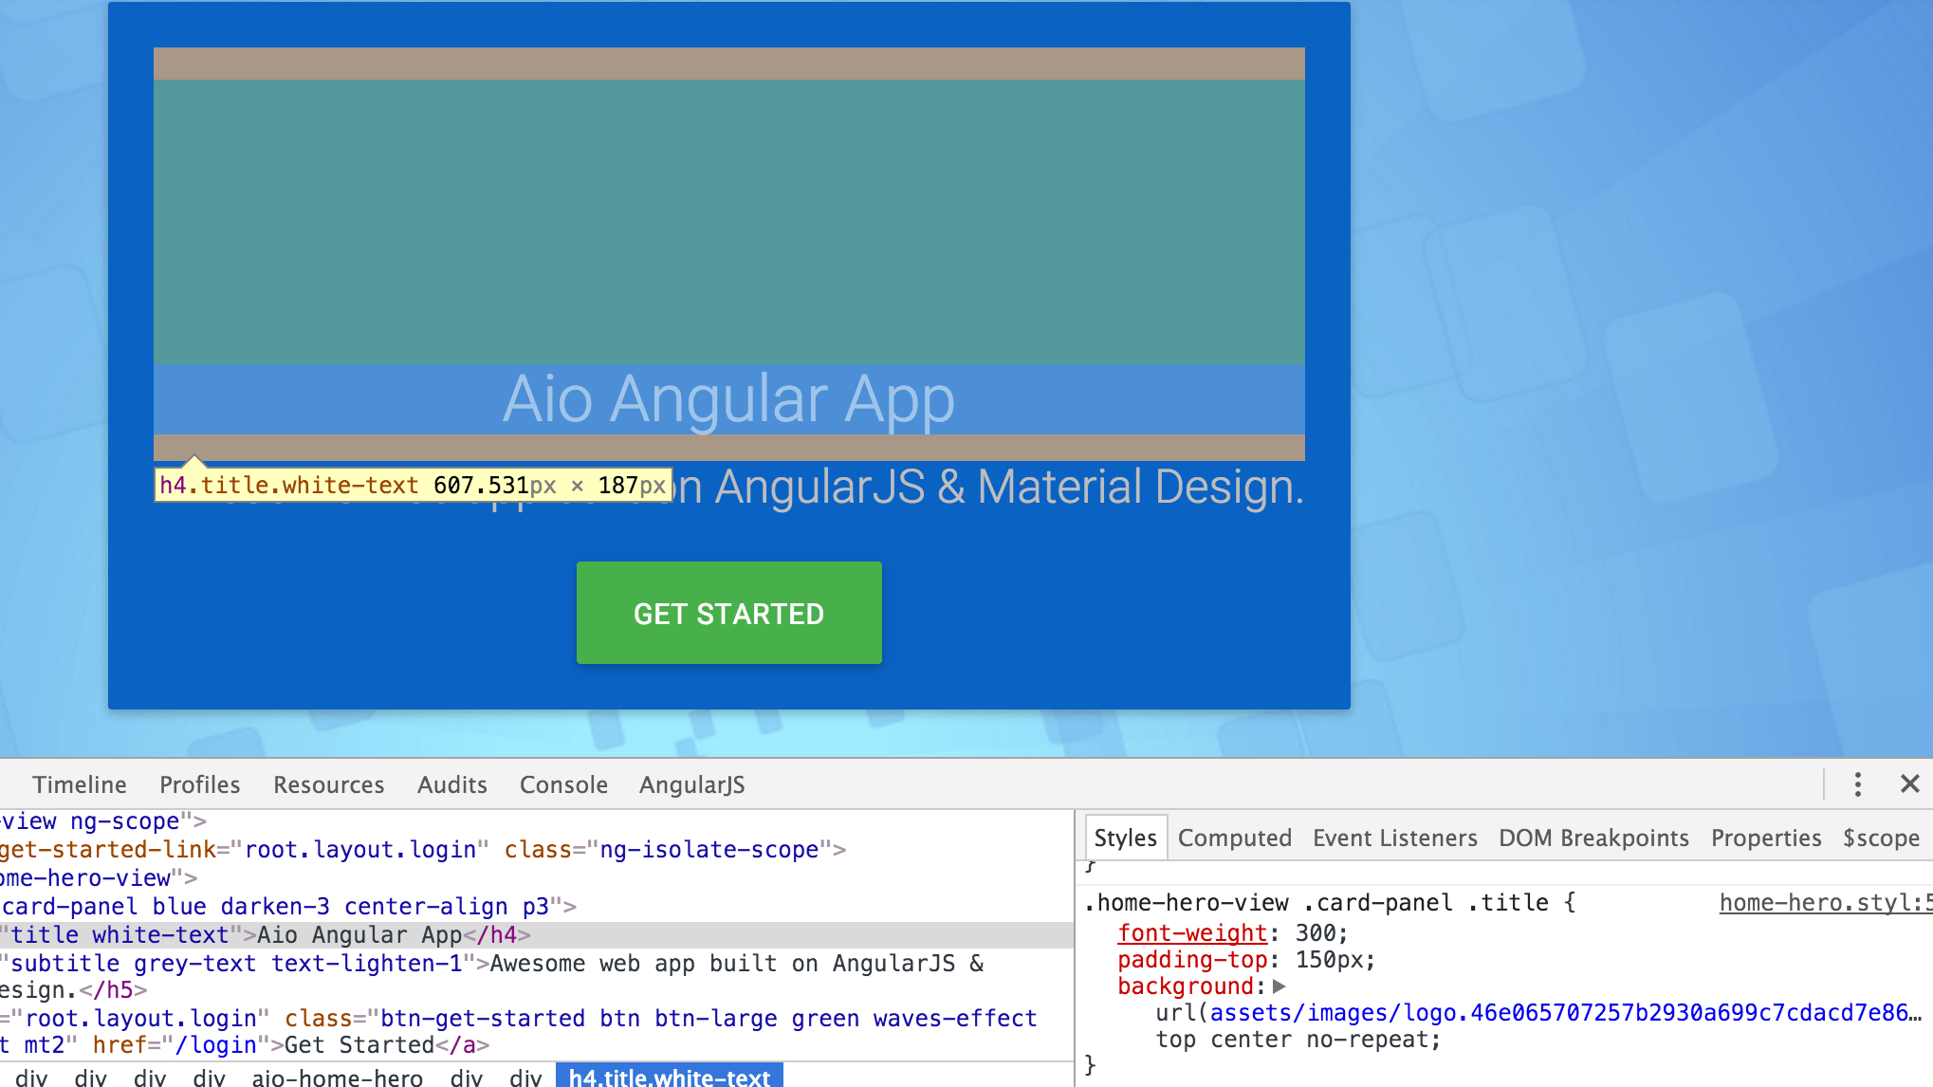Open the Resources tab
1933x1087 pixels.
(328, 784)
